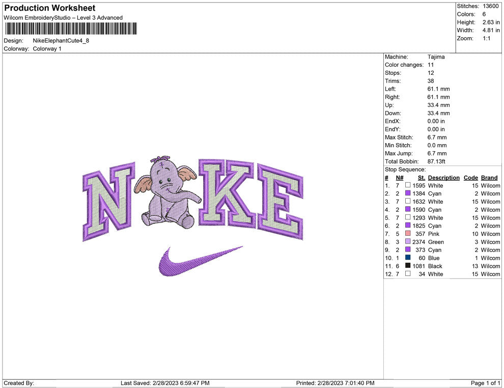Select the black swatch for thread 1081
The height and width of the screenshot is (388, 504).
tap(408, 265)
